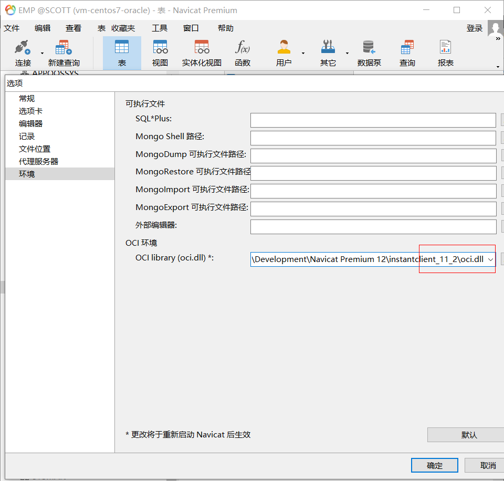Select Environment (环境) options category
The image size is (504, 481).
(x=60, y=174)
